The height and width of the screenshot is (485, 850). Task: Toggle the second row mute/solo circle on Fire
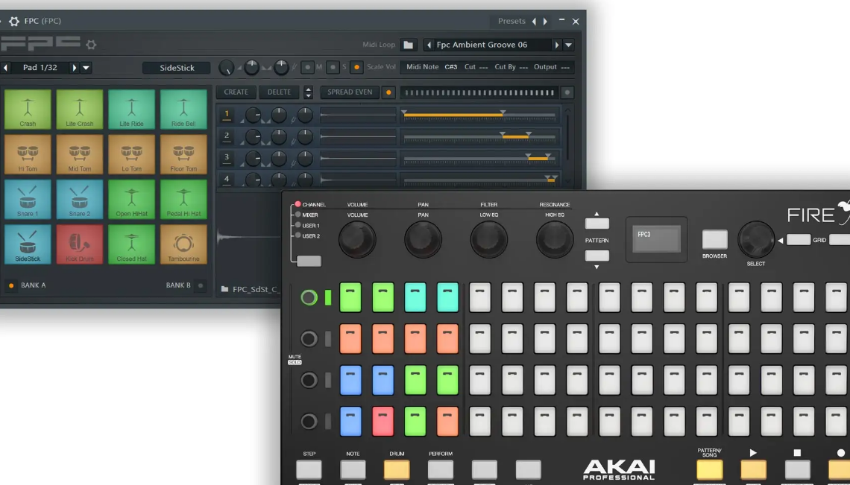tap(309, 339)
